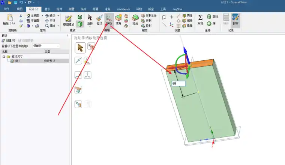Click the 创建NS button

coord(9,40)
